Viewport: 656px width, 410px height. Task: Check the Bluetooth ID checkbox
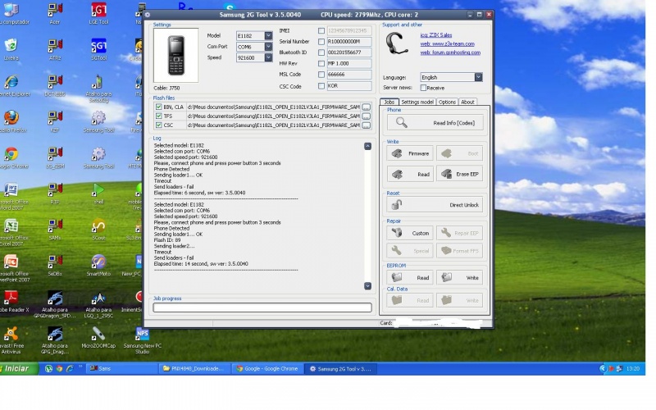point(321,52)
